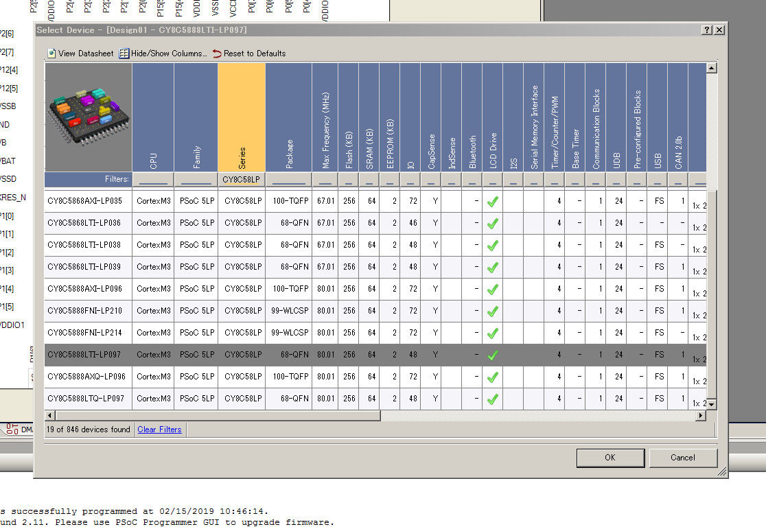Sort by Communication Blocks header
The height and width of the screenshot is (529, 766).
point(595,117)
